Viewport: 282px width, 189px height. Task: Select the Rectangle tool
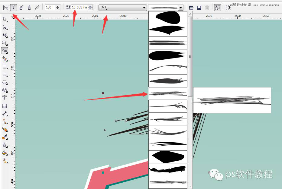(x=5, y=67)
